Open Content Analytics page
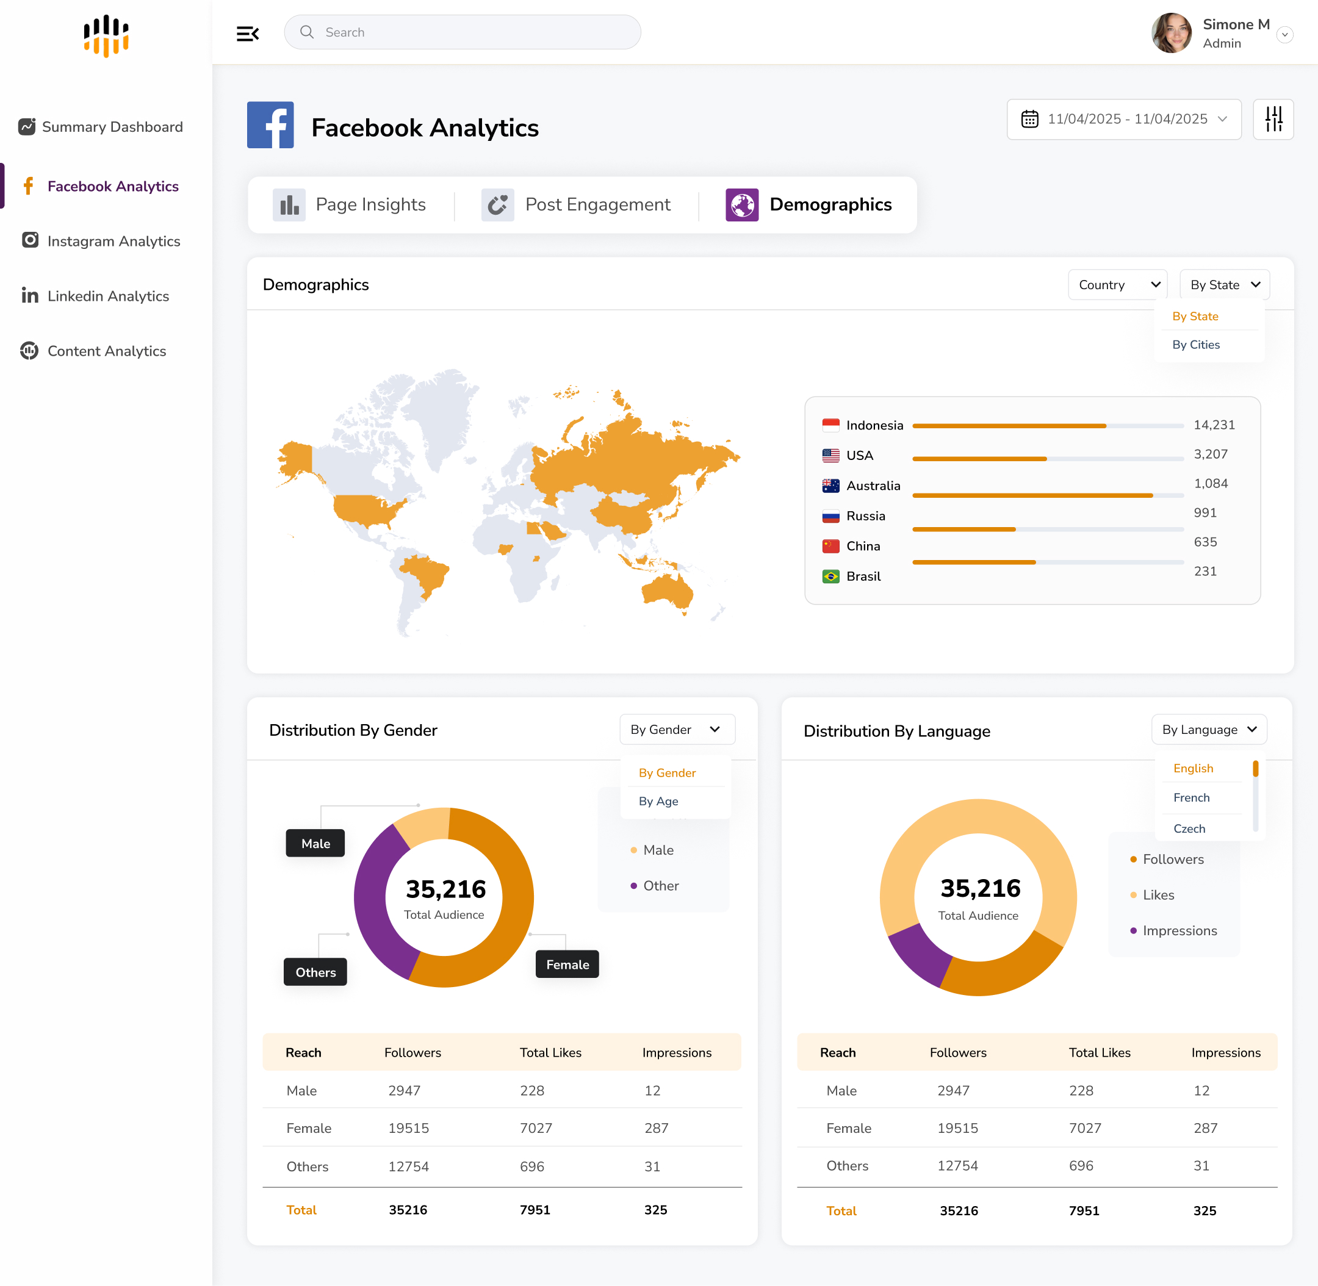The width and height of the screenshot is (1318, 1286). coord(93,351)
